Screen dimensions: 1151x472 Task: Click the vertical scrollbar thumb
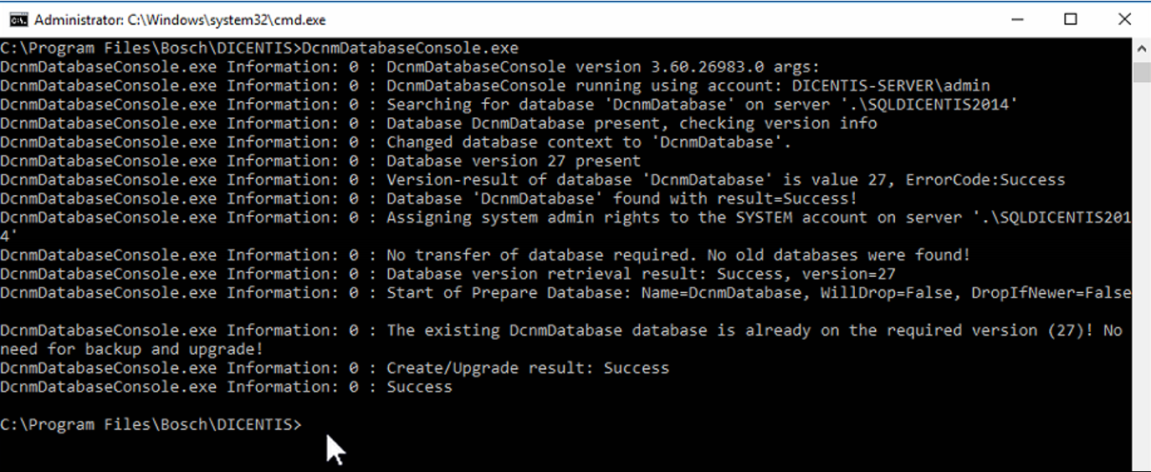1141,72
